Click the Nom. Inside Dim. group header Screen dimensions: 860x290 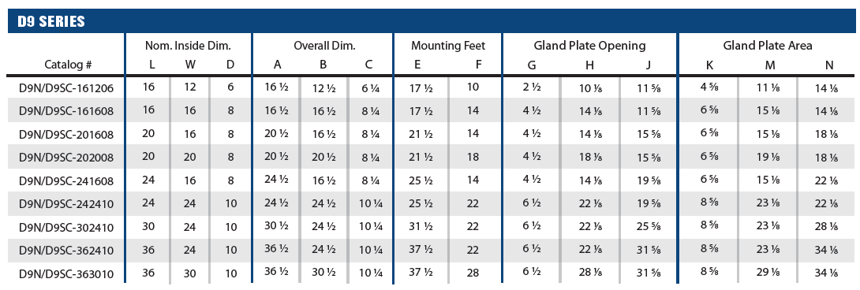click(188, 46)
